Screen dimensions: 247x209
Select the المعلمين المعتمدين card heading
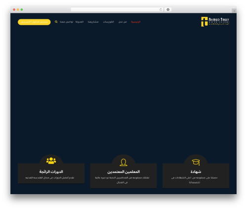click(123, 171)
